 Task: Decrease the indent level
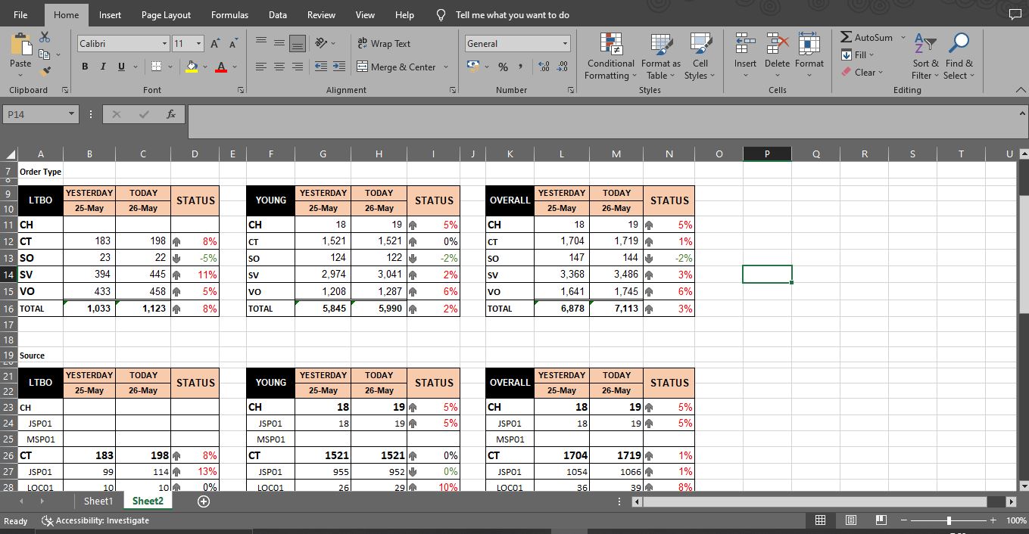point(321,67)
